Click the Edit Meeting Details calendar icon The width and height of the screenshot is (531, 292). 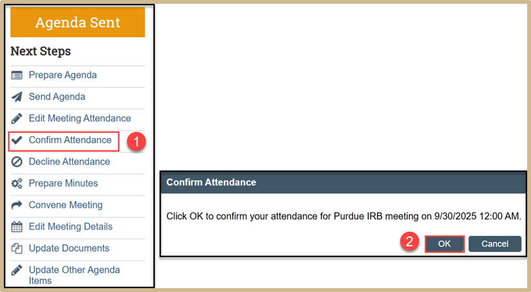click(x=17, y=227)
